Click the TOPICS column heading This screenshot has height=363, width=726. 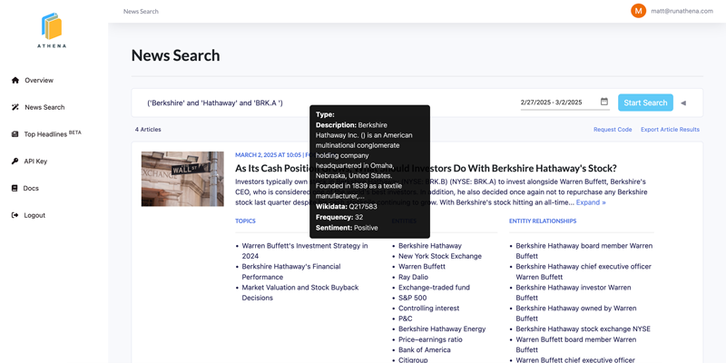pyautogui.click(x=245, y=221)
